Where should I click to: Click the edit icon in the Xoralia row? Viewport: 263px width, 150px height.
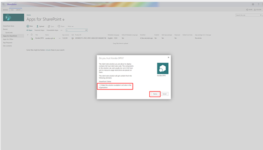coord(73,38)
